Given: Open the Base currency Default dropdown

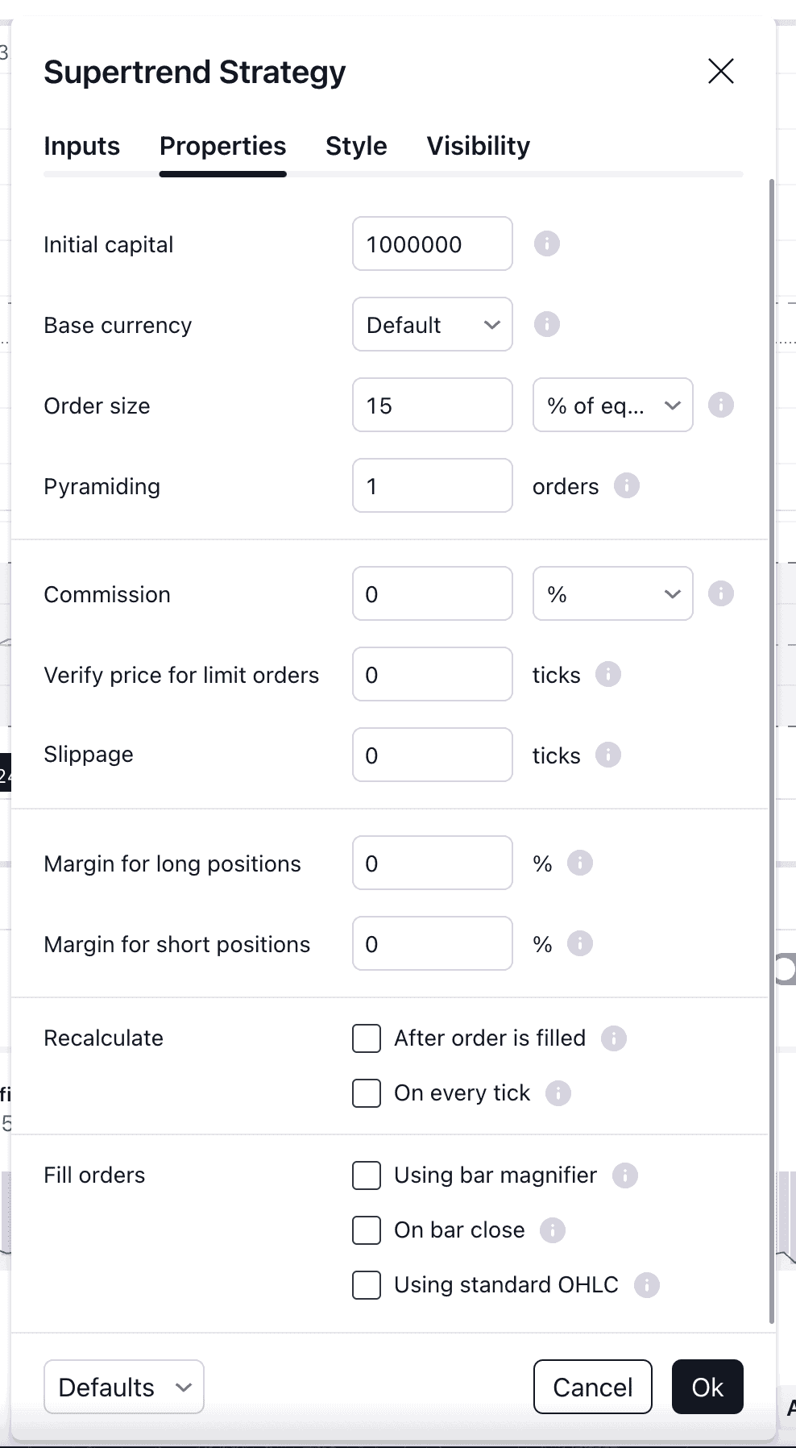Looking at the screenshot, I should pyautogui.click(x=433, y=324).
